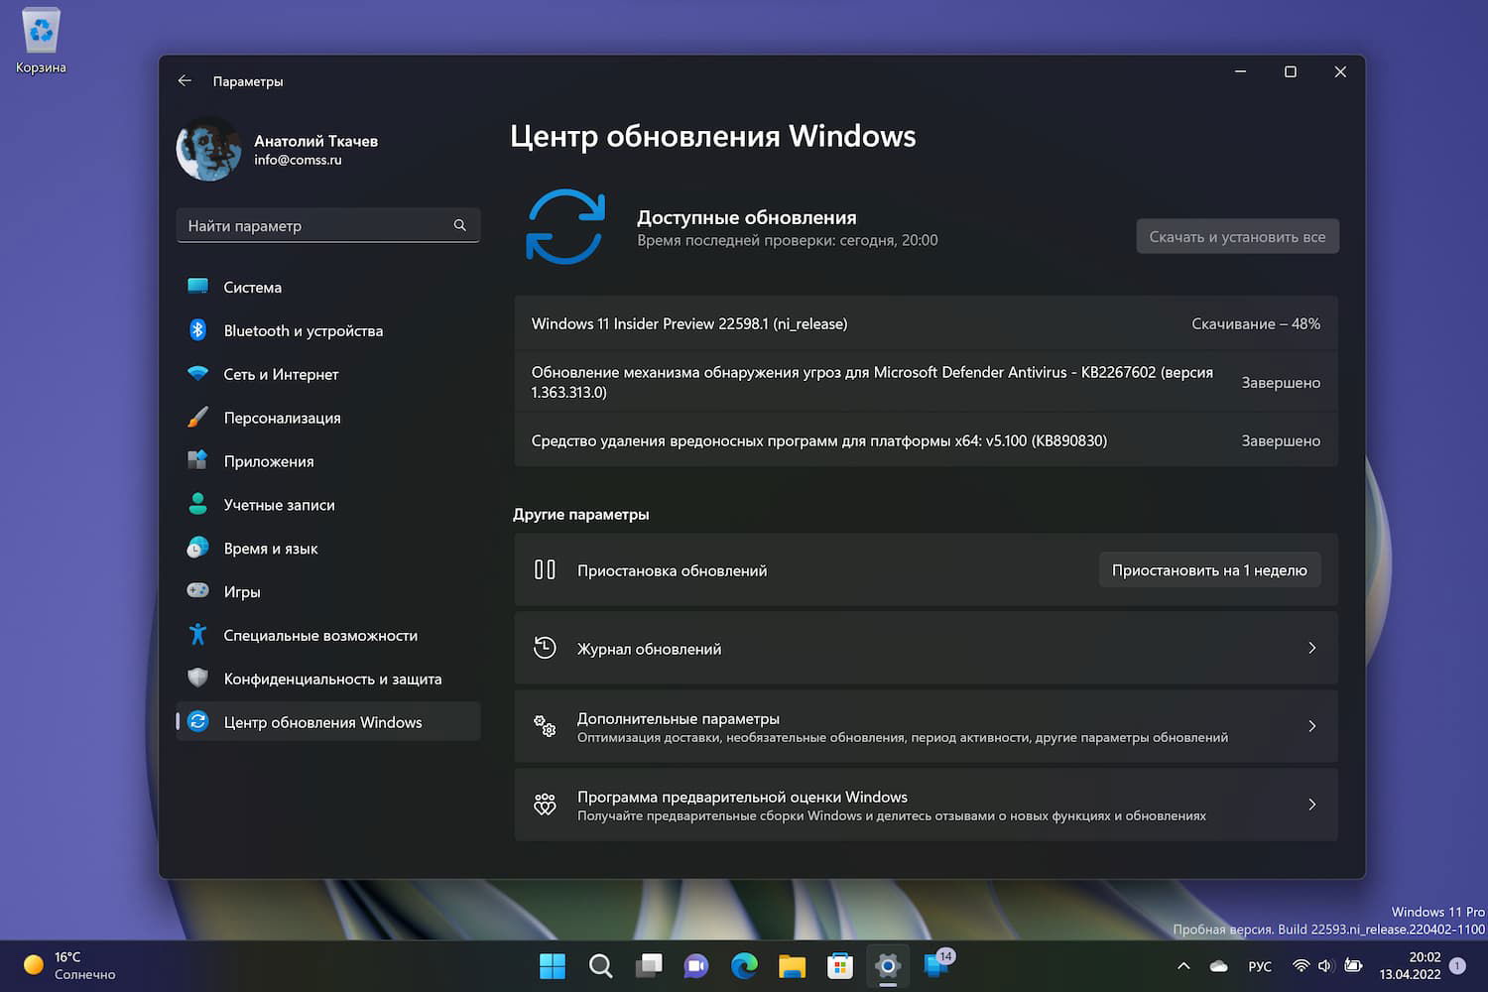Click Приостановить на 1 неделю

pos(1209,569)
